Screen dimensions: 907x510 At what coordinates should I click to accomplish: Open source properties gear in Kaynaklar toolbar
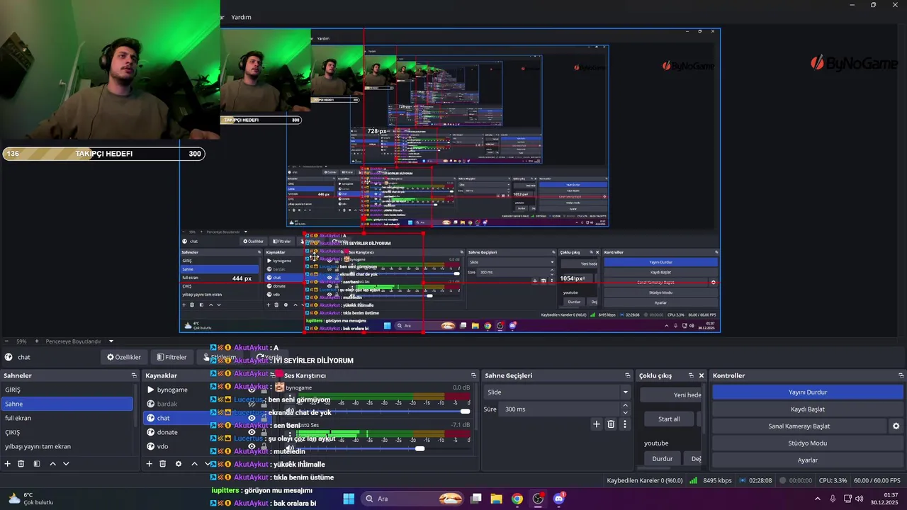179,464
